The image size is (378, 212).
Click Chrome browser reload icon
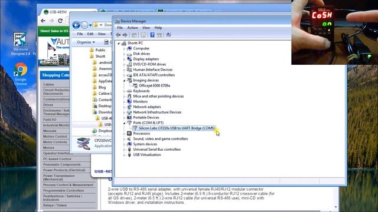pyautogui.click(x=60, y=21)
